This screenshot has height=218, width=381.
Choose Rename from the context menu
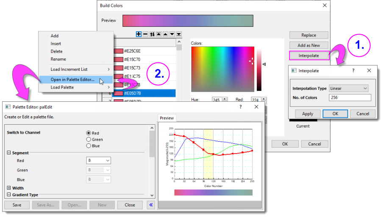point(58,59)
